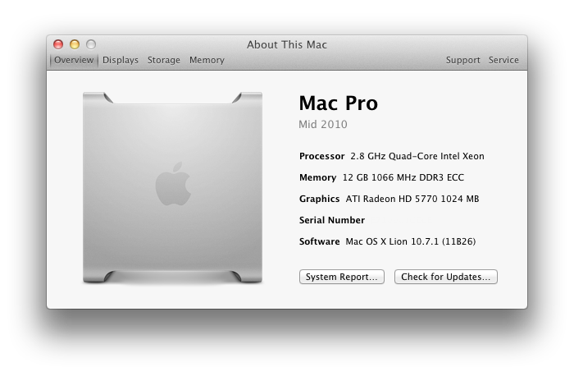
Task: Click the Check for Updates... button
Action: [445, 277]
